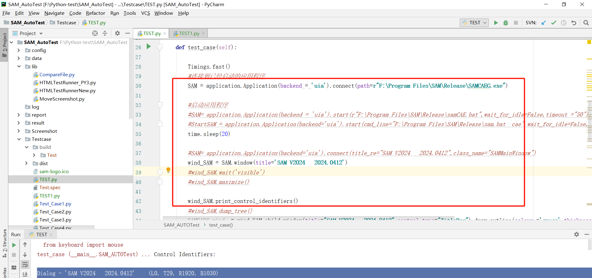Viewport: 592px width, 278px height.
Task: Click the yellow intention lightbulb on line 39
Action: coord(168,170)
